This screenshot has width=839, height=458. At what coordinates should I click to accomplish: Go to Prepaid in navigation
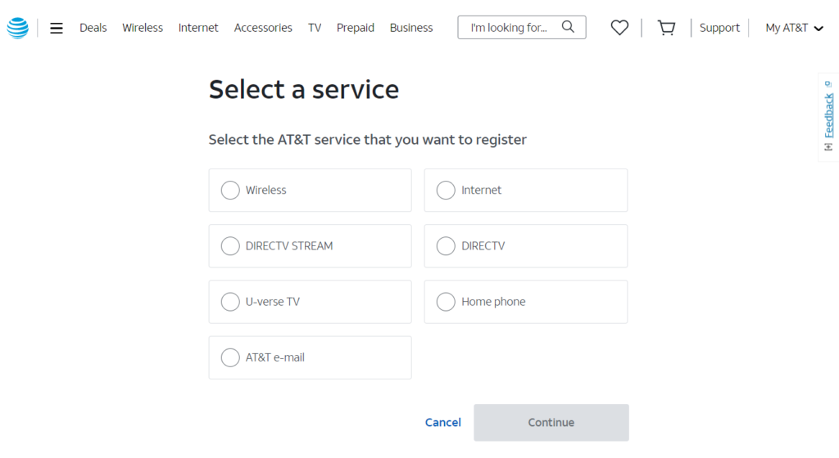(x=356, y=28)
